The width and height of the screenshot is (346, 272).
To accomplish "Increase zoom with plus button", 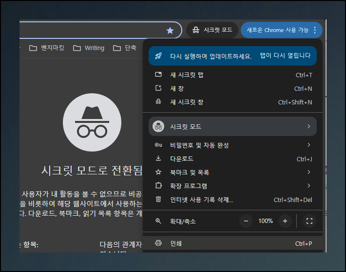I will pos(285,221).
